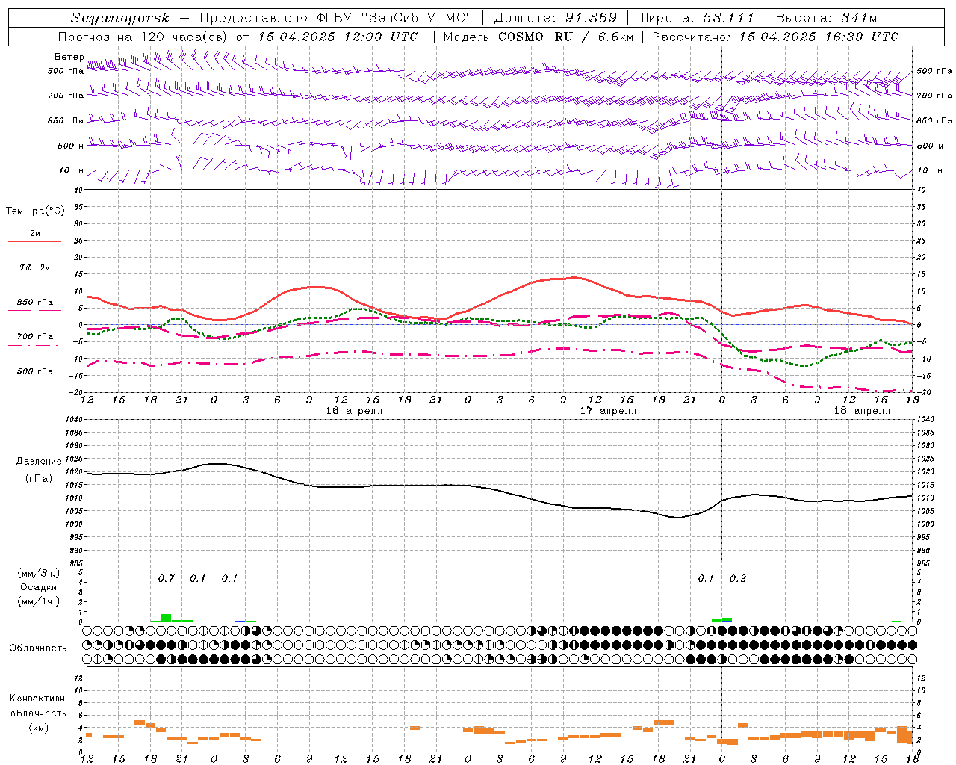Viewport: 956px width, 765px height.
Task: Click the '(мм/3ч.)' units label
Action: (x=39, y=574)
